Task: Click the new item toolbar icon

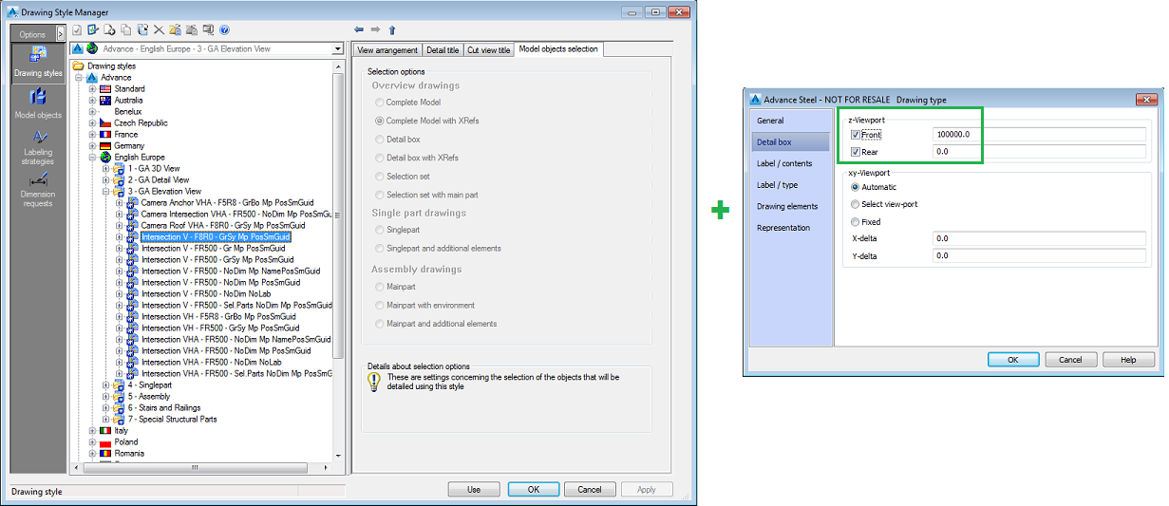Action: 110,30
